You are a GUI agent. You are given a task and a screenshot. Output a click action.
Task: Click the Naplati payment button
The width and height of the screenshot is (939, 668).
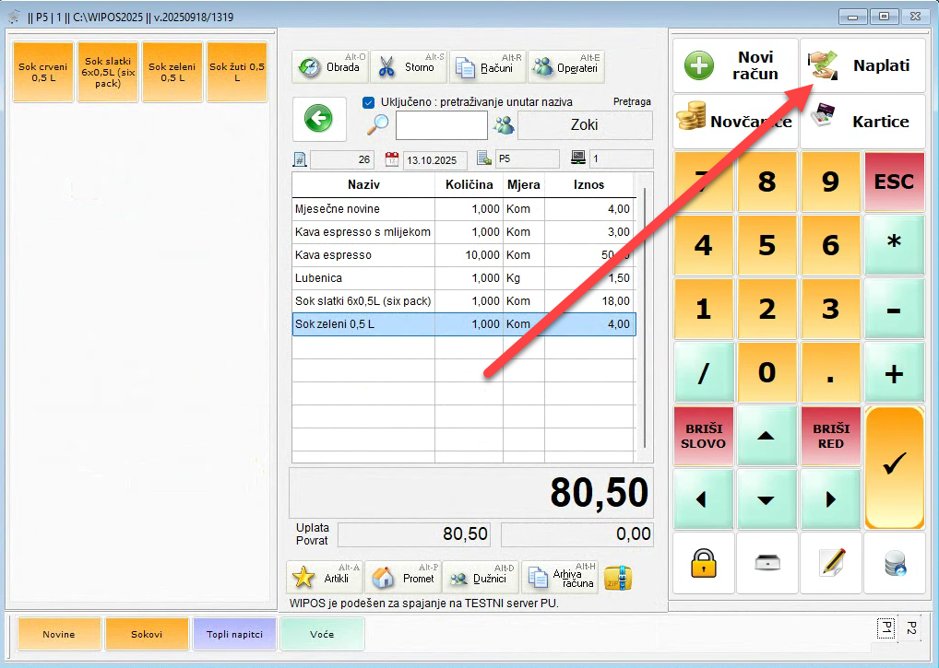[x=862, y=65]
